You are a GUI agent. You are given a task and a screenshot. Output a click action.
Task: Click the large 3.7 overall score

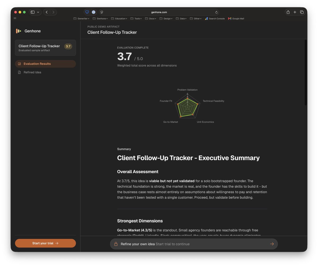coord(125,57)
